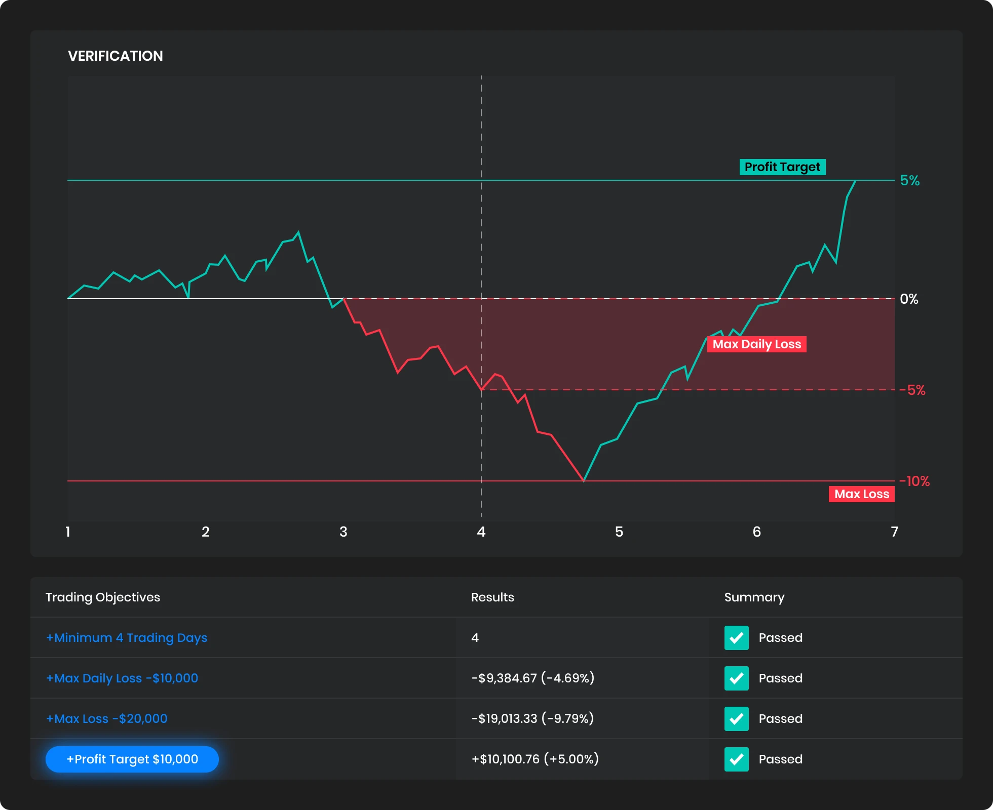993x810 pixels.
Task: Click the Max Loss passed checkmark
Action: pyautogui.click(x=736, y=719)
